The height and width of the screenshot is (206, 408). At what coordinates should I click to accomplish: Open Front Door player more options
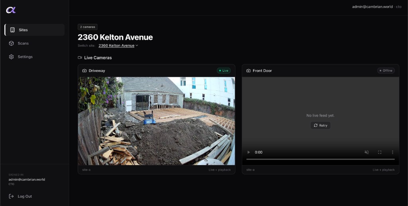[x=392, y=152]
